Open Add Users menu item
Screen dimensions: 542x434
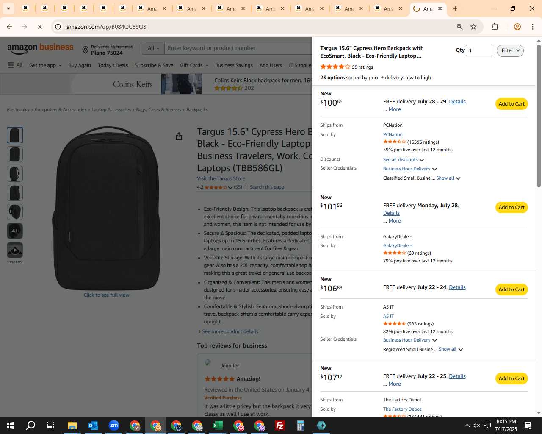pyautogui.click(x=271, y=65)
